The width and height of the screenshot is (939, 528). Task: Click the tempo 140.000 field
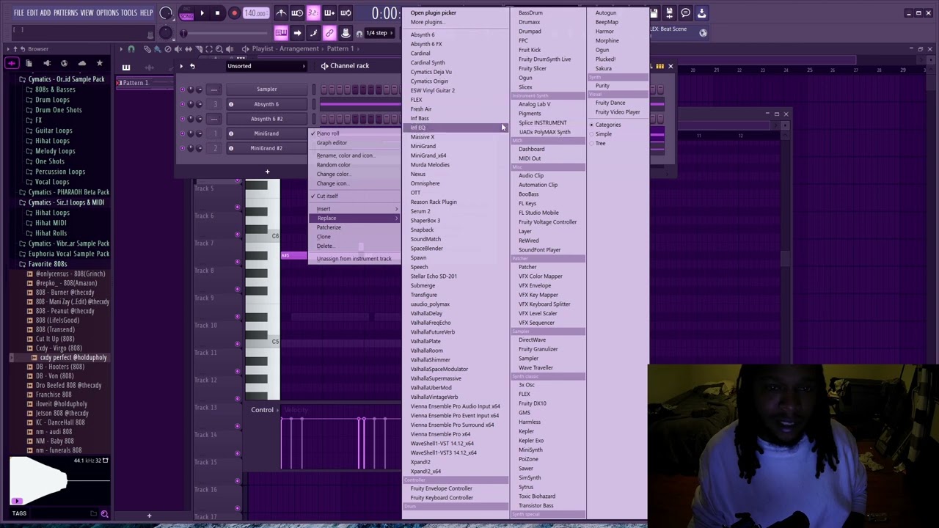coord(255,13)
